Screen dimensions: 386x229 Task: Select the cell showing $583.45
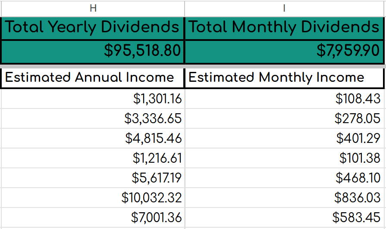(284, 217)
